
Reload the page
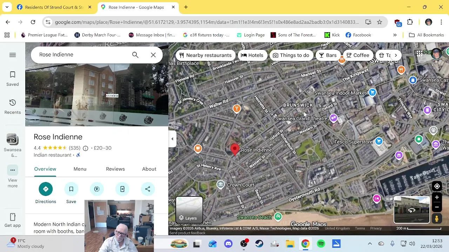(33, 22)
